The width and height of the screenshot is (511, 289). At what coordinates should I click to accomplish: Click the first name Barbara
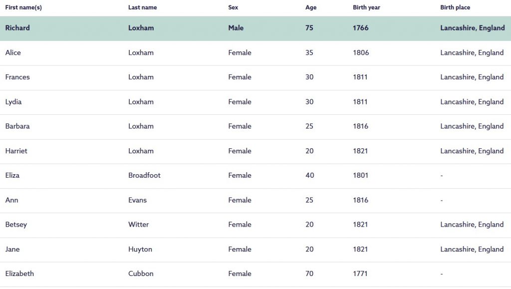(17, 126)
